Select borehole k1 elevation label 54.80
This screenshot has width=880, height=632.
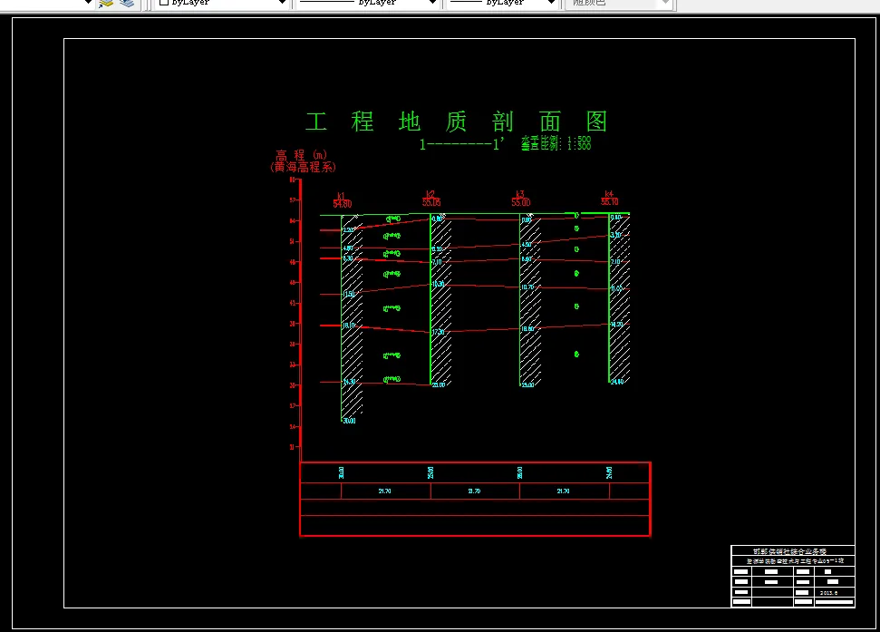343,204
